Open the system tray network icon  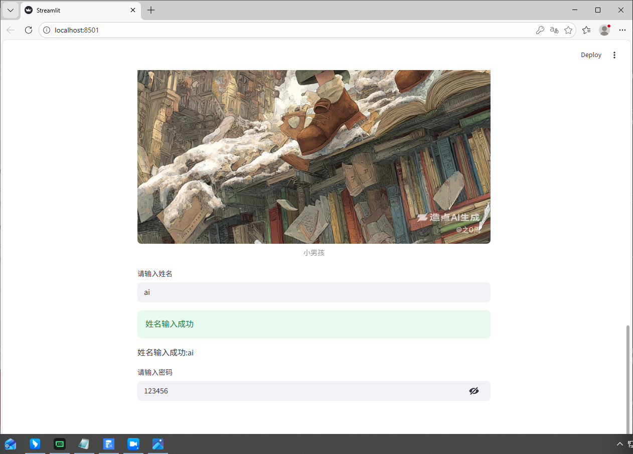630,444
